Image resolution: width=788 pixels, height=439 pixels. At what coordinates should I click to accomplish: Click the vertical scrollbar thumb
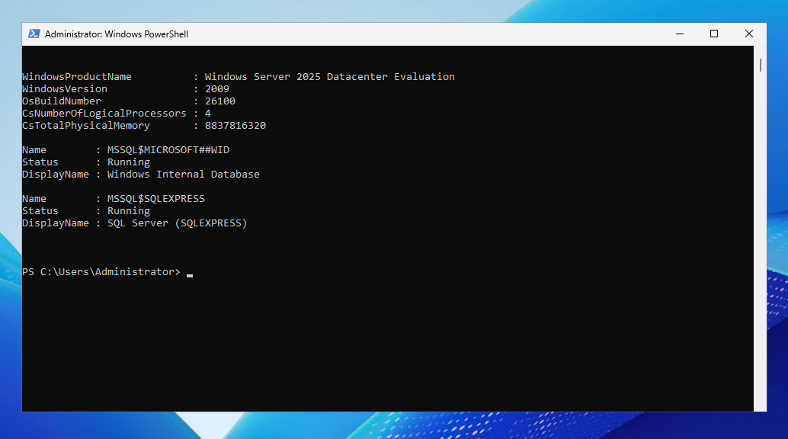(761, 65)
